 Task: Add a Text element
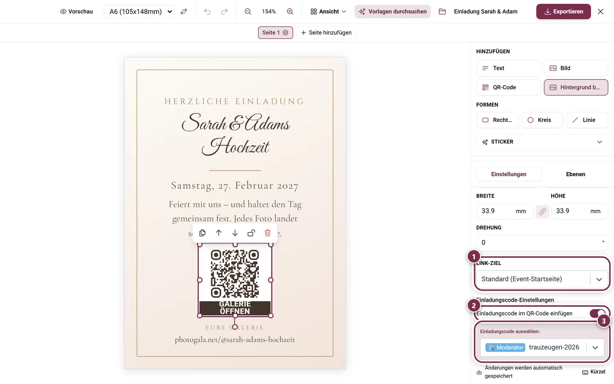click(508, 68)
